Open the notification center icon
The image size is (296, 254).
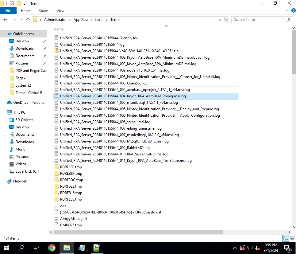pyautogui.click(x=287, y=248)
